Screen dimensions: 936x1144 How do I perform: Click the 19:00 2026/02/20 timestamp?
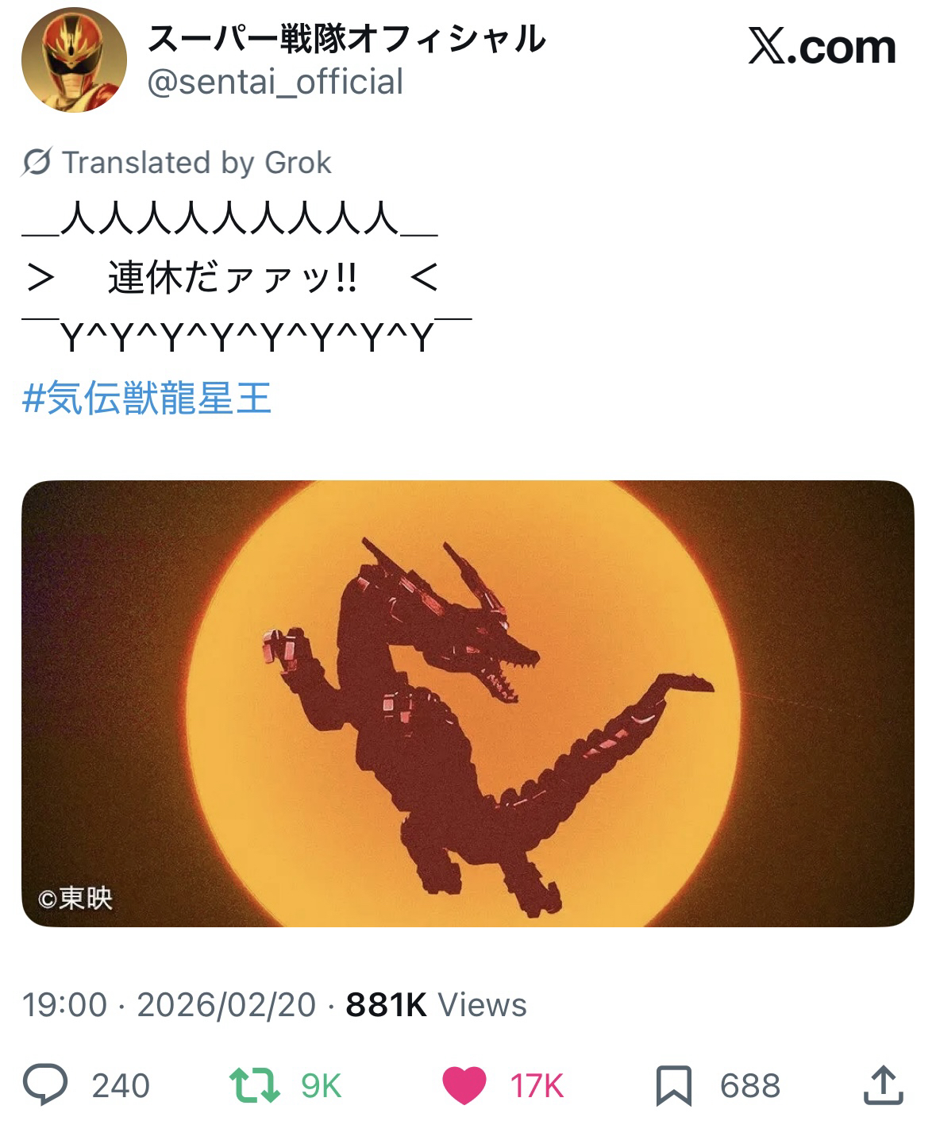click(x=169, y=1004)
